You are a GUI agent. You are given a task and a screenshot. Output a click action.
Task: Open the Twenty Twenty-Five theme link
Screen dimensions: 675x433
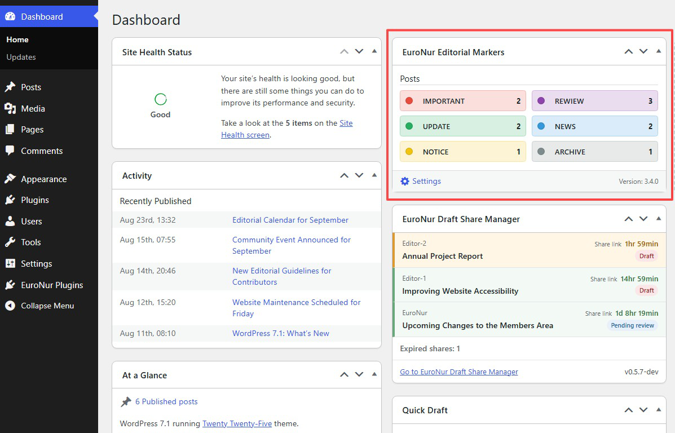237,423
